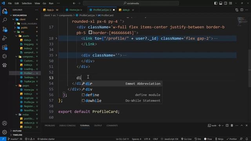Image resolution: width=251 pixels, height=141 pixels.
Task: Open the Extensions view
Action: click(4, 47)
